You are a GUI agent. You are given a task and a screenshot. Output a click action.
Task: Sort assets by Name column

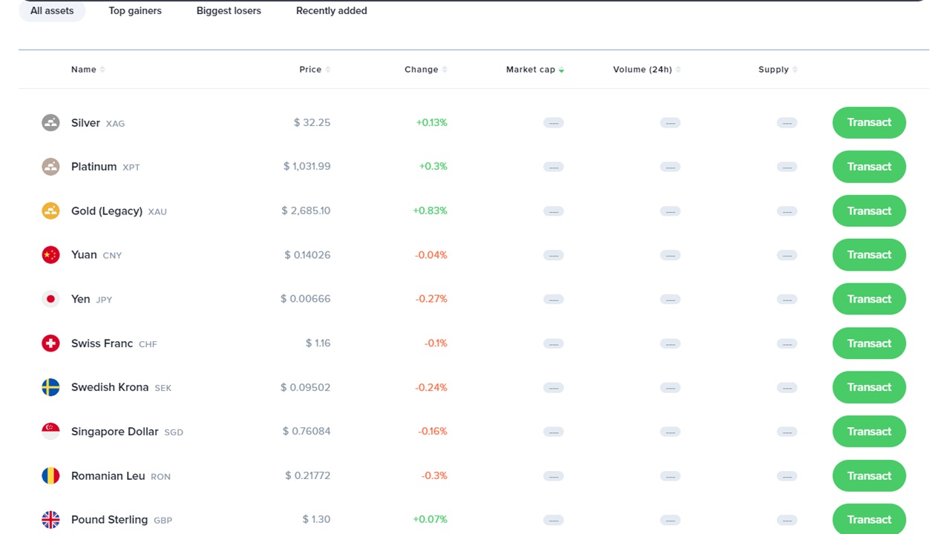coord(84,70)
